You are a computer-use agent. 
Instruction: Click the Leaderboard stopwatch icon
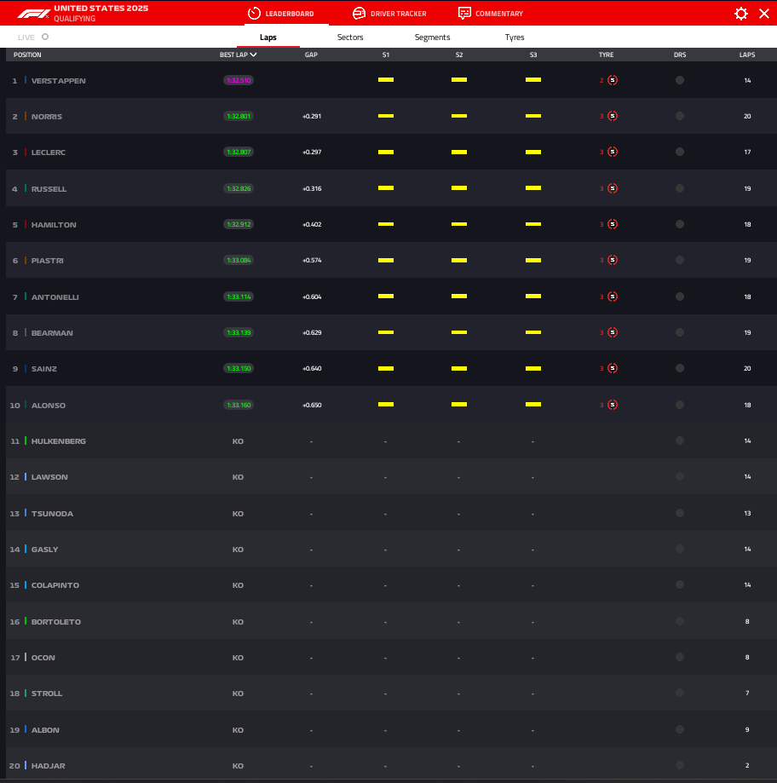click(x=254, y=14)
